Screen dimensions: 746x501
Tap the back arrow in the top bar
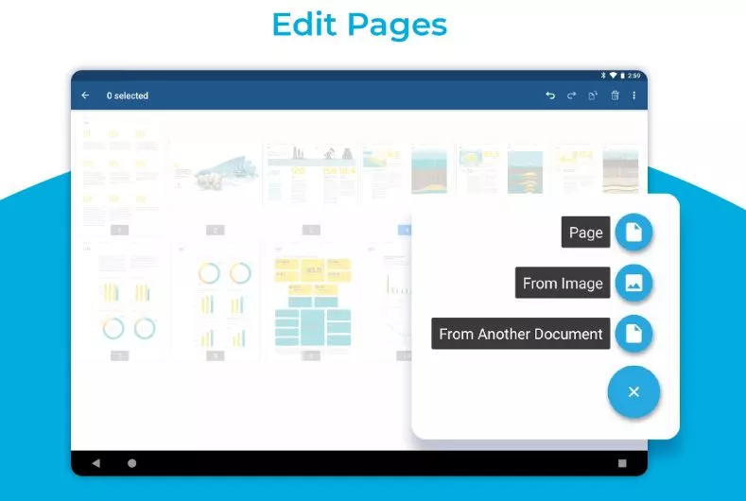[86, 95]
